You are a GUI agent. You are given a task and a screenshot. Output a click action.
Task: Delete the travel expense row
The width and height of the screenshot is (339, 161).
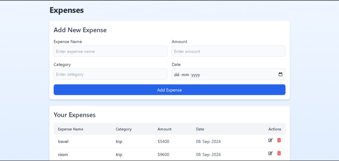click(279, 140)
